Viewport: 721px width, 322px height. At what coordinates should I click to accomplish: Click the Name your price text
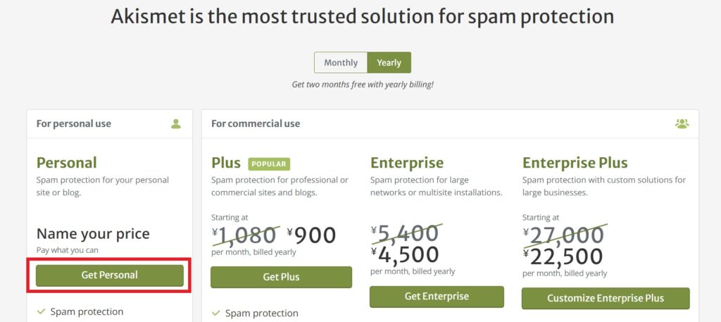94,234
